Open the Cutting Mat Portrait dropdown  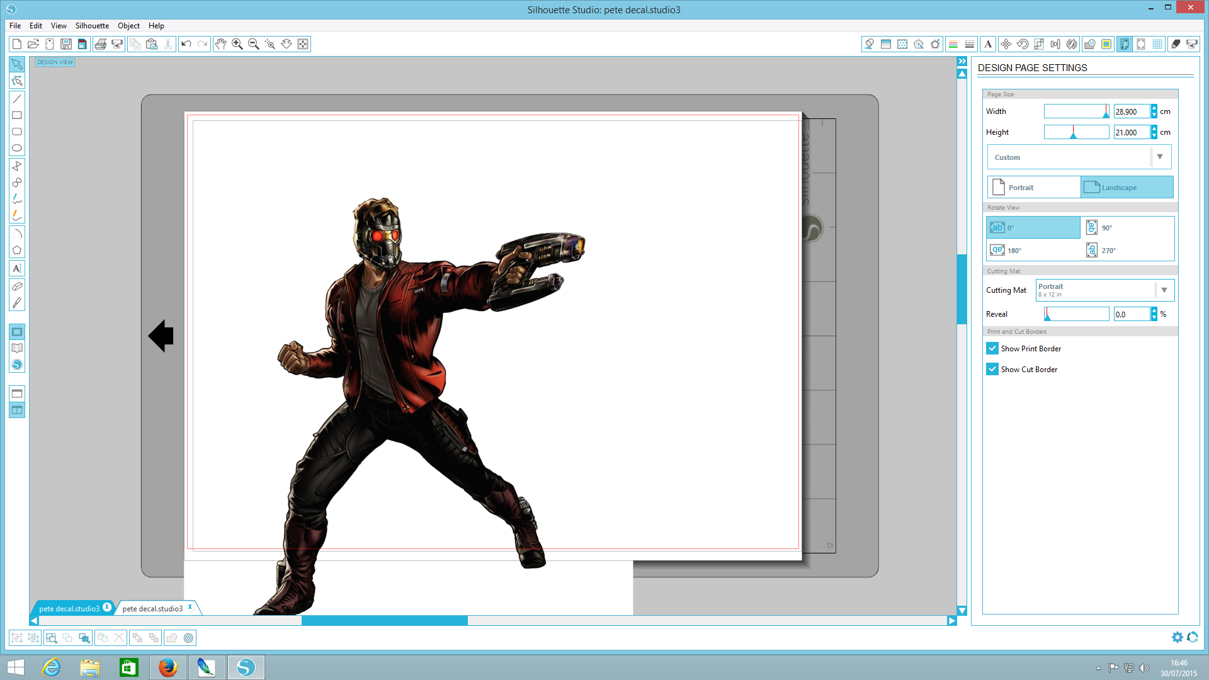pyautogui.click(x=1105, y=290)
